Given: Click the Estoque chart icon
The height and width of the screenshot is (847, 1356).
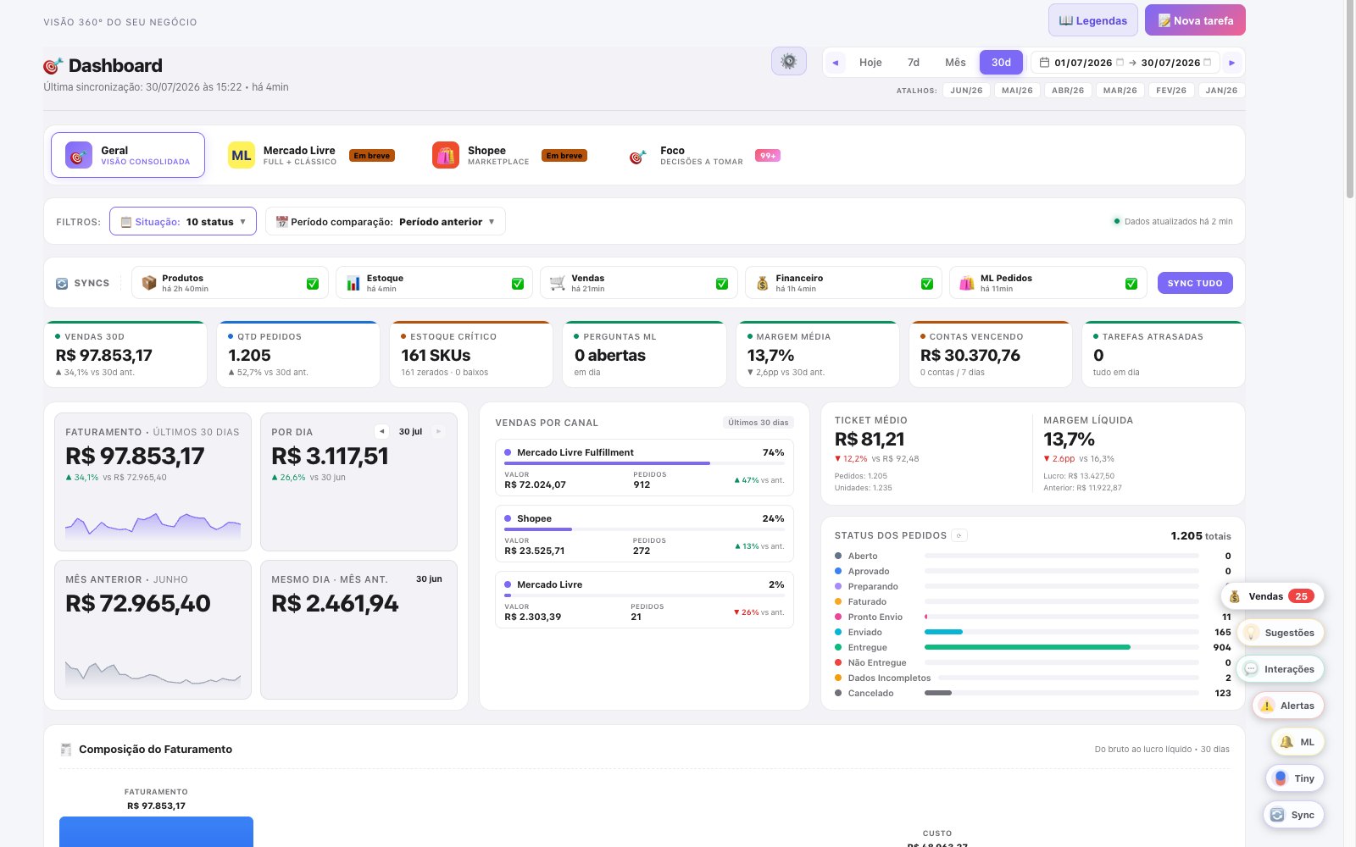Looking at the screenshot, I should (353, 283).
